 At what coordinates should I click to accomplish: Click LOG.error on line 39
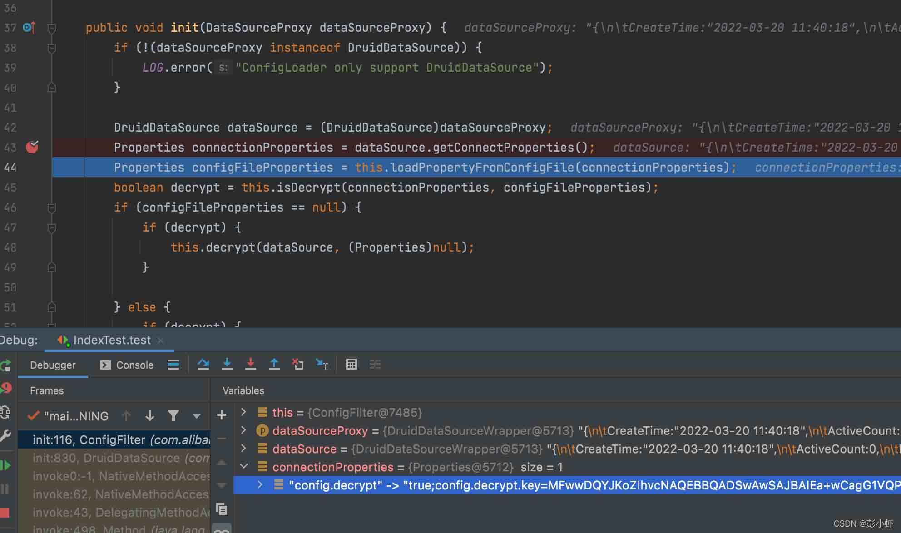click(x=174, y=68)
